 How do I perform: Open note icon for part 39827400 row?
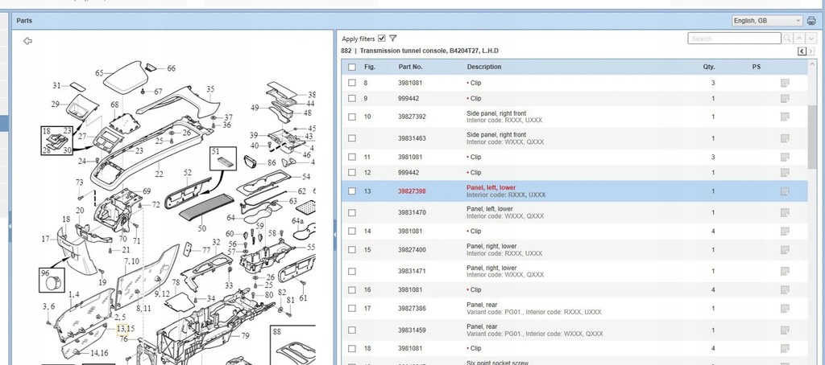[x=785, y=250]
